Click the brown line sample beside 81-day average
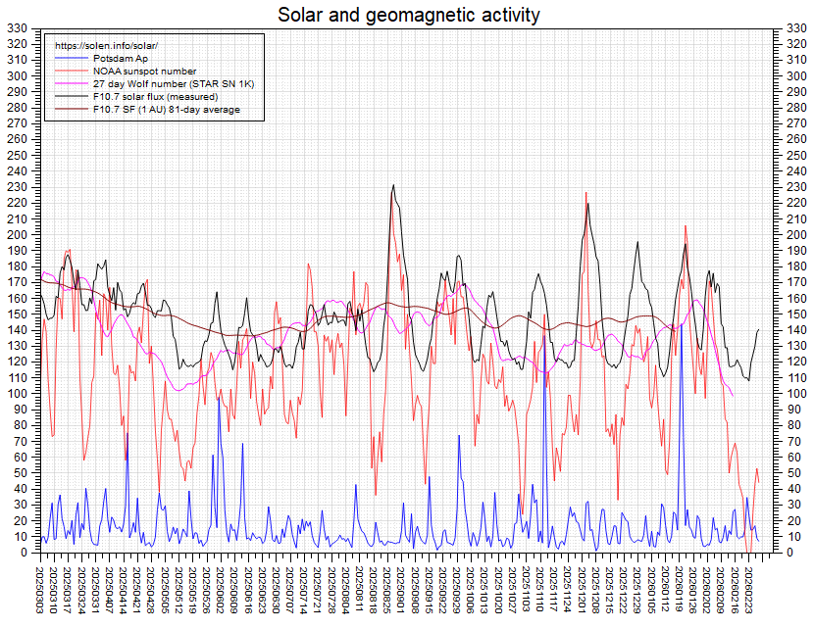814x629 pixels. point(72,110)
